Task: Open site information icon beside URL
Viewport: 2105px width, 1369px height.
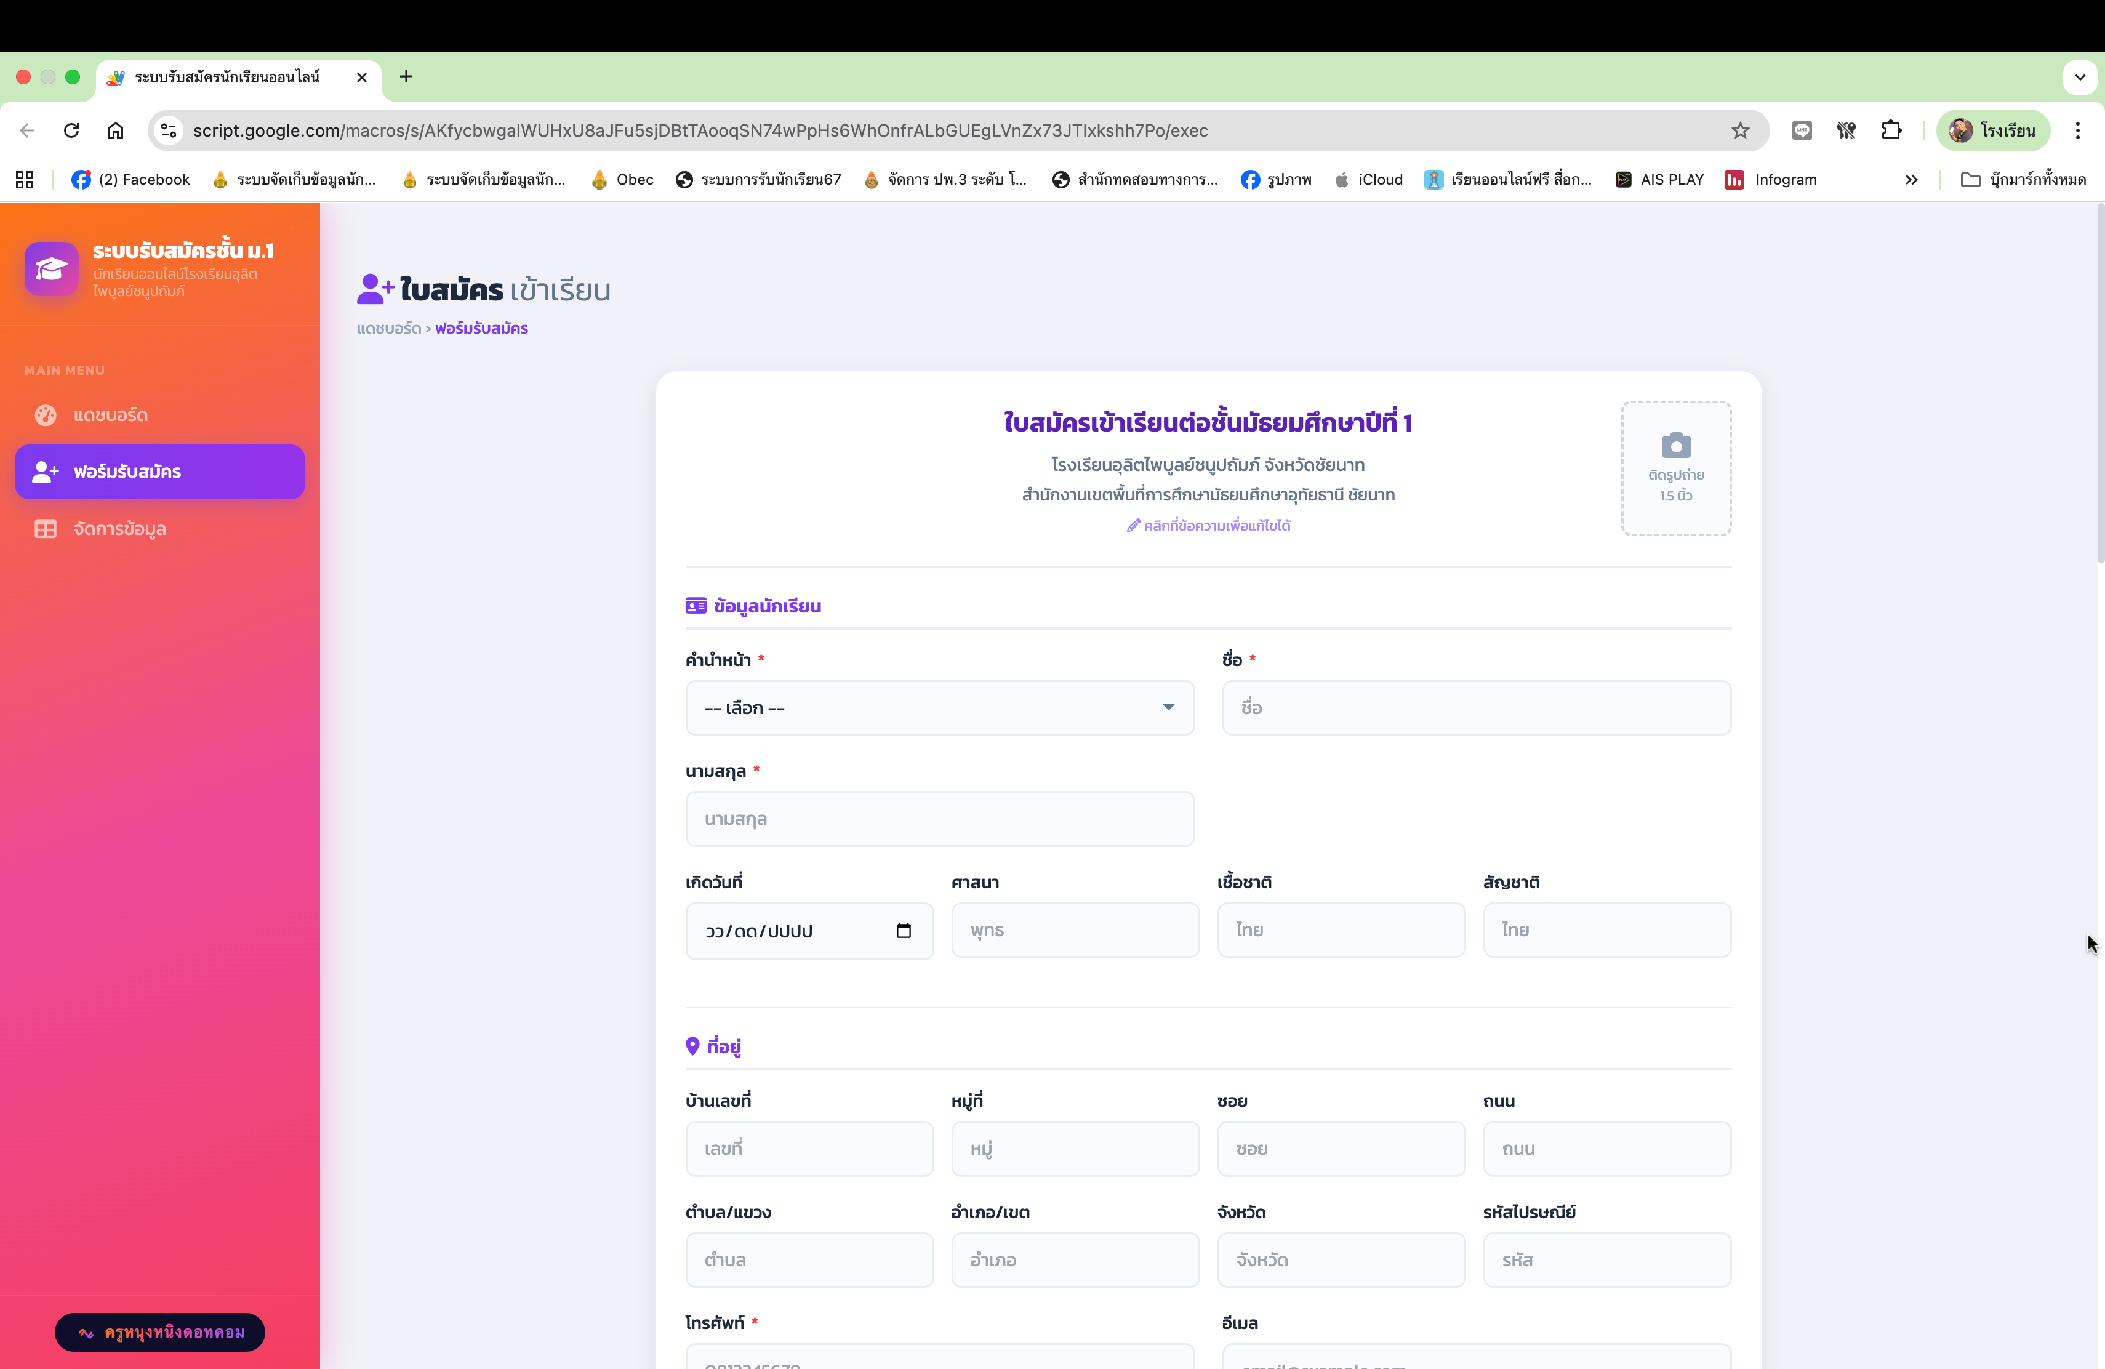Action: click(168, 131)
